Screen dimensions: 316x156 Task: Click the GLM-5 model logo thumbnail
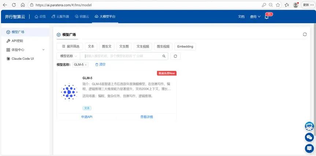[69, 92]
